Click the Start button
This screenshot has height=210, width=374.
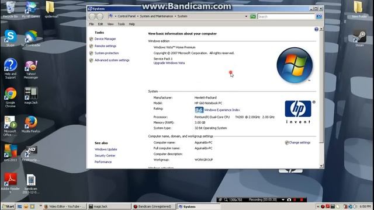pos(8,206)
